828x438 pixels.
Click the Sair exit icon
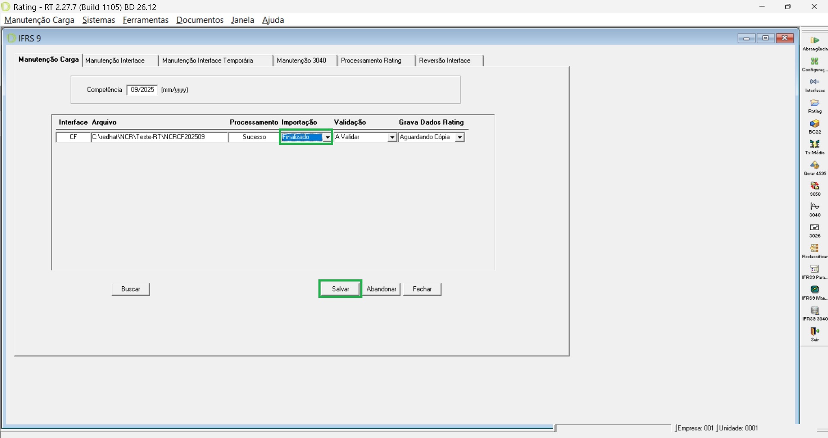(x=815, y=334)
